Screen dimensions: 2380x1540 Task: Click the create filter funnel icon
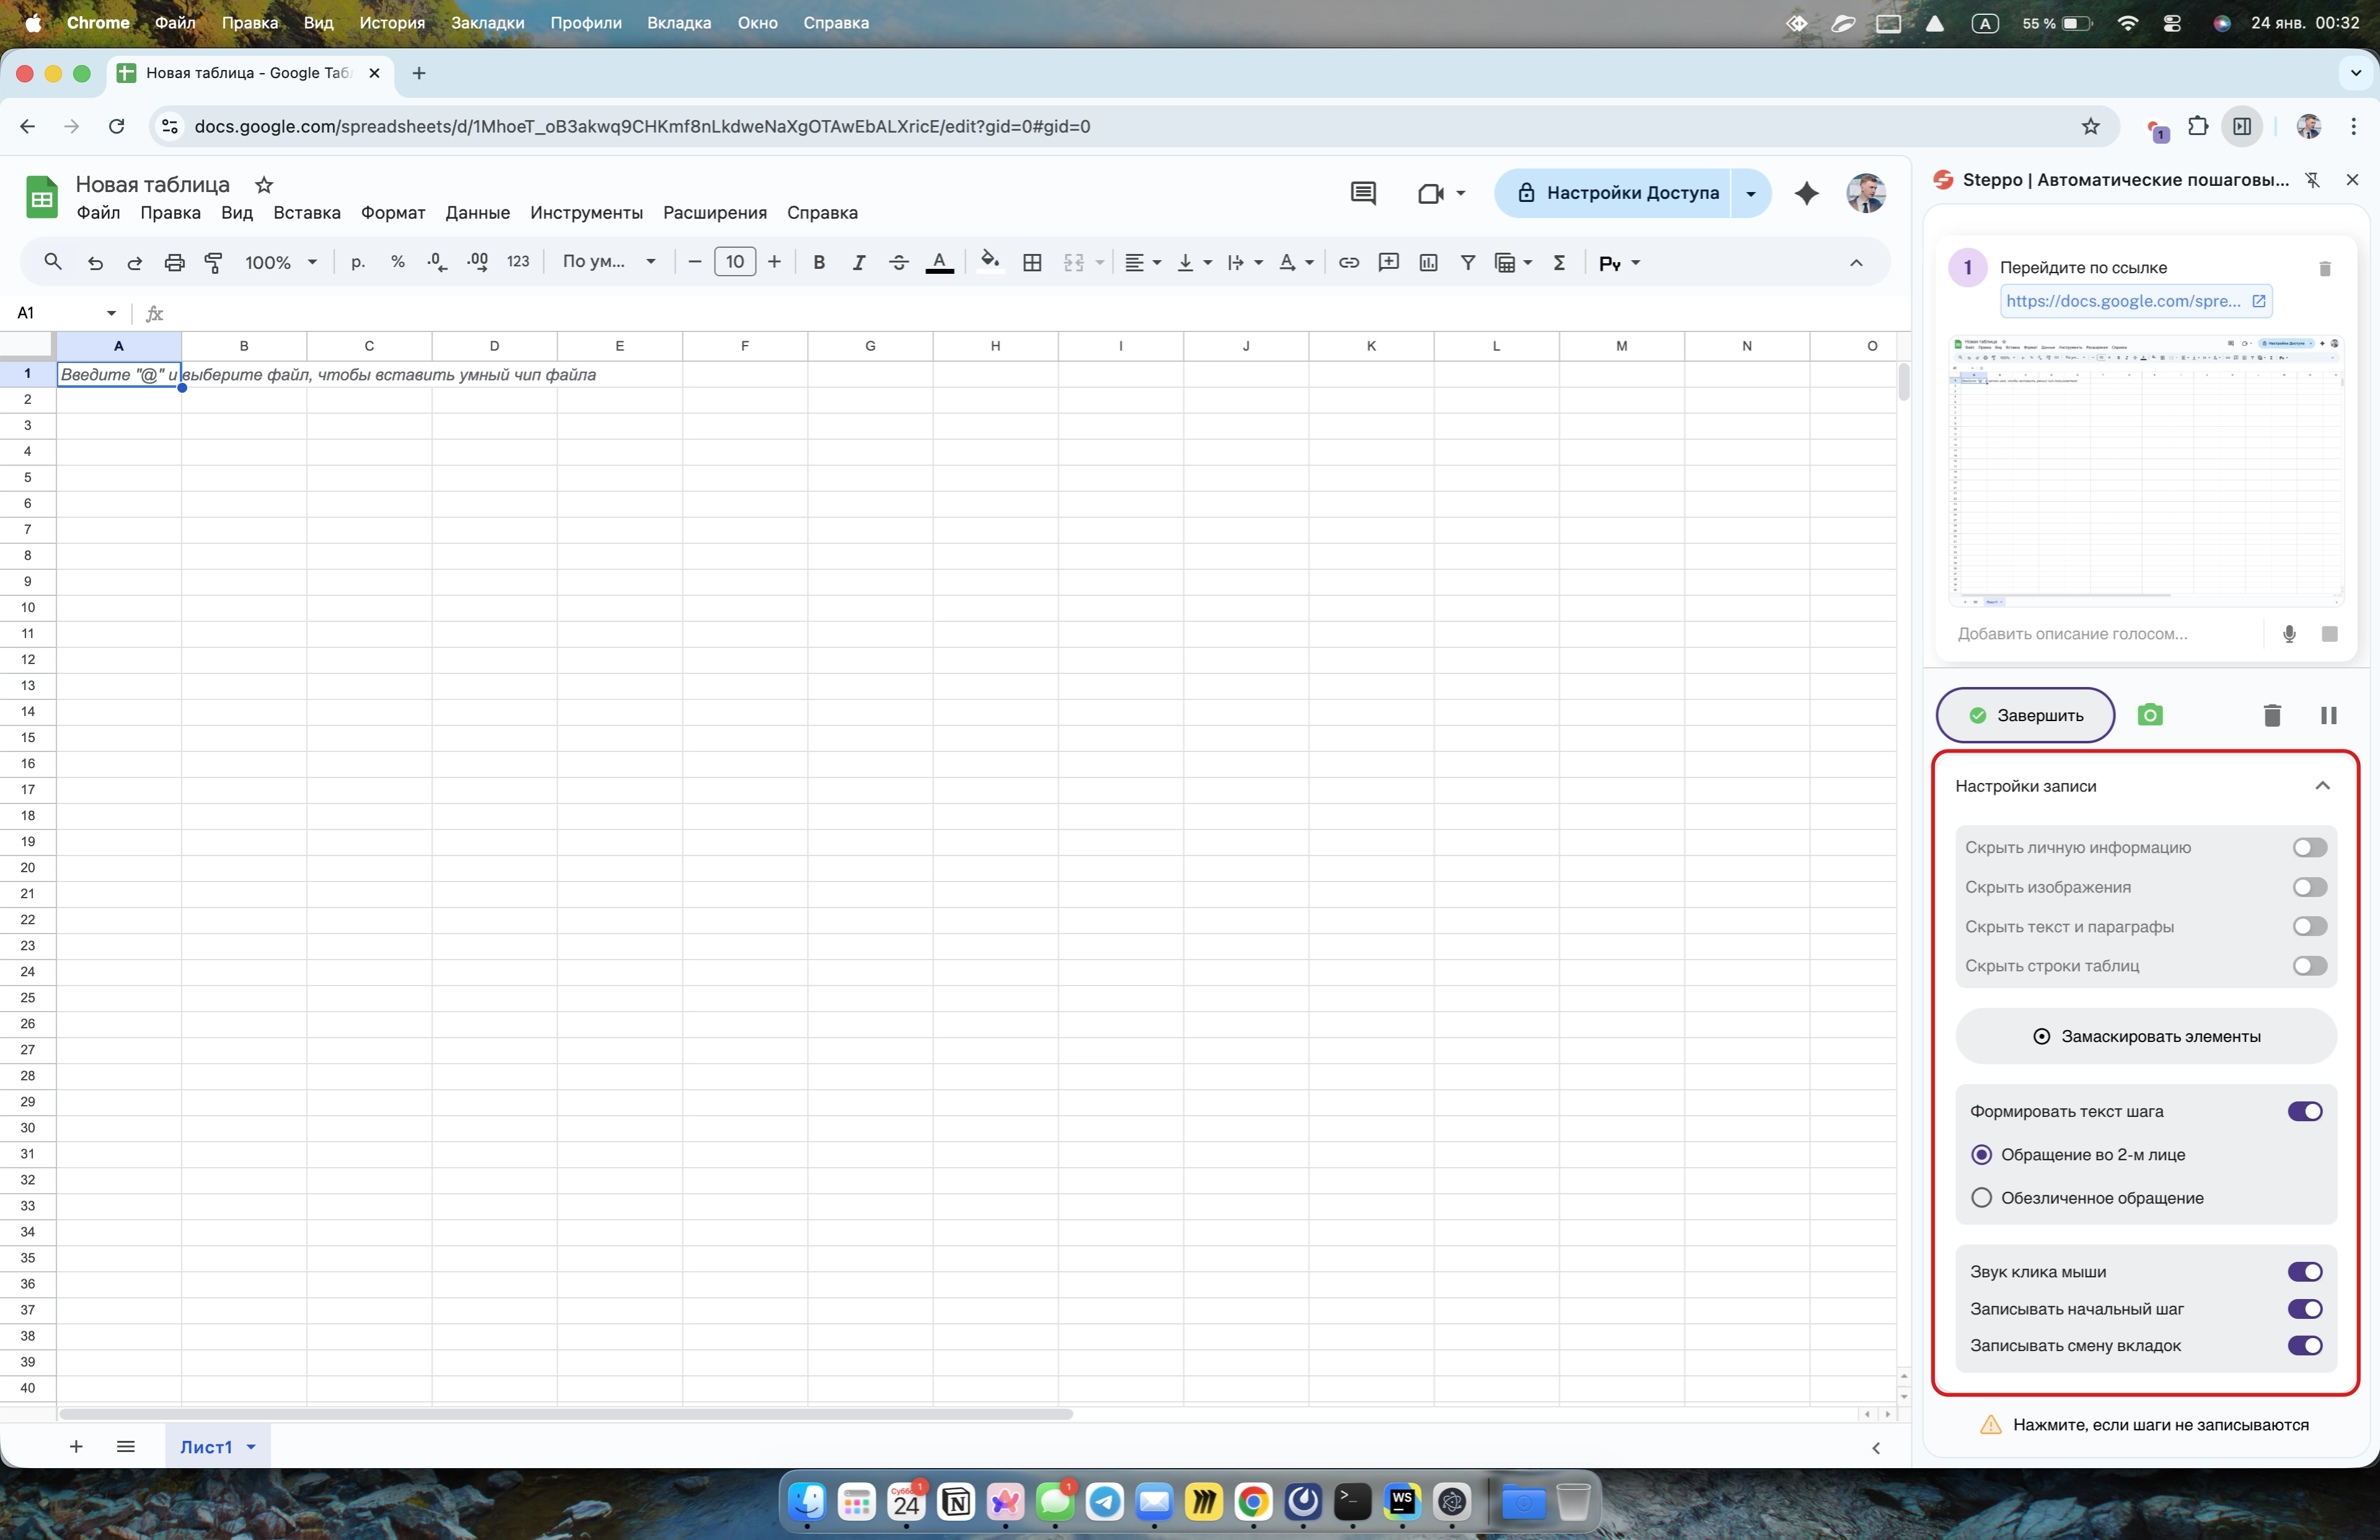click(1467, 262)
